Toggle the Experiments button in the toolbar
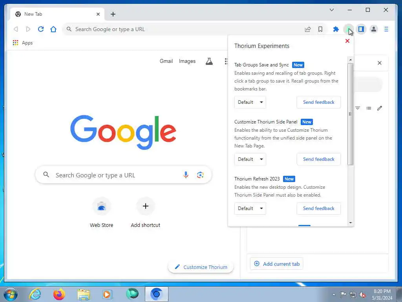Image resolution: width=402 pixels, height=302 pixels. tap(349, 29)
